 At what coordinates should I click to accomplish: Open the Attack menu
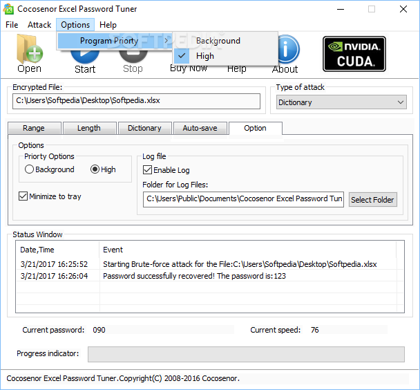point(39,25)
